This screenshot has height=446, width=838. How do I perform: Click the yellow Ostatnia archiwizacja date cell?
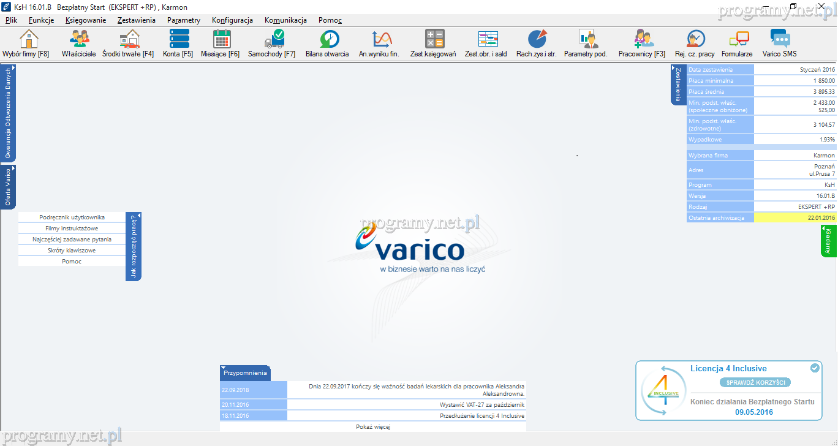click(795, 218)
